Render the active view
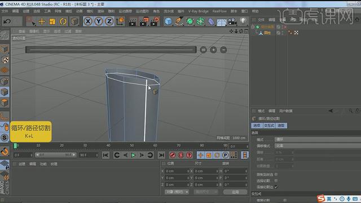This screenshot has width=361, height=203. (x=132, y=21)
